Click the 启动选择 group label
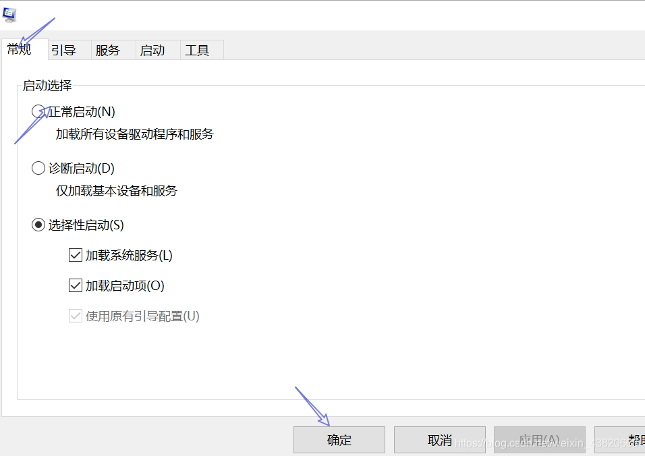Viewport: 645px width, 456px height. click(x=47, y=86)
